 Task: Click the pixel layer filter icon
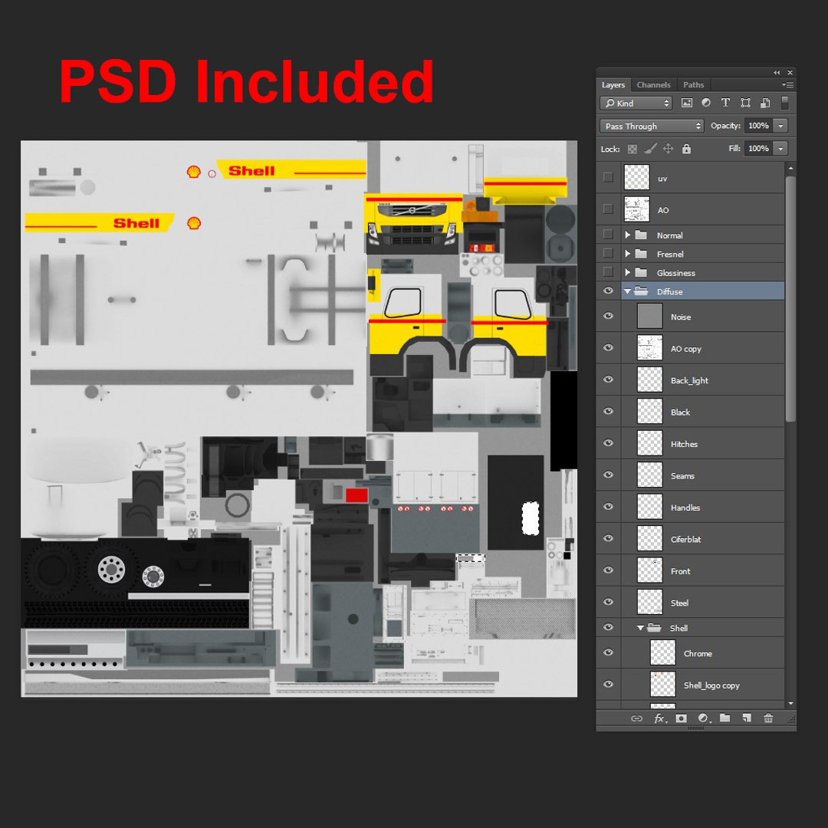686,103
